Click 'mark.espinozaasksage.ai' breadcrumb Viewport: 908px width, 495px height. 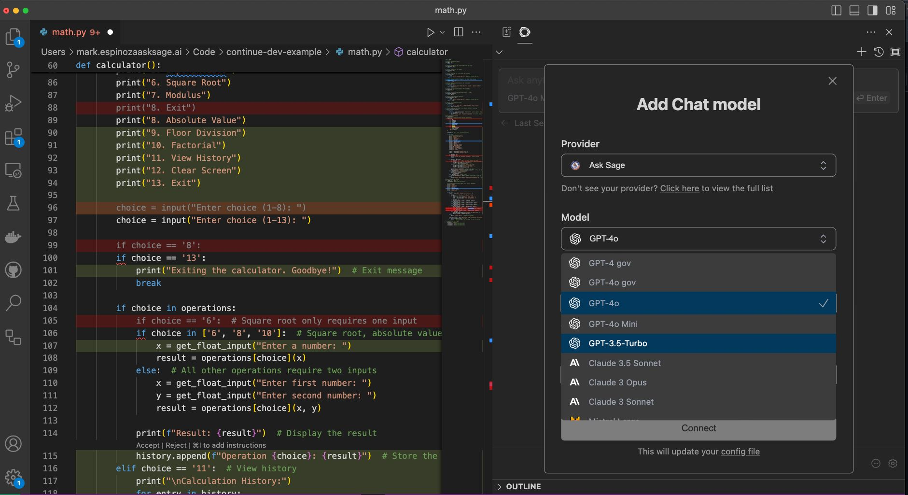tap(129, 52)
